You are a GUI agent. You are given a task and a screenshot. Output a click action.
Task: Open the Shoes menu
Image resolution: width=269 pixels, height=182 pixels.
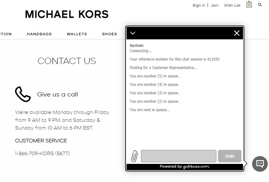click(110, 34)
